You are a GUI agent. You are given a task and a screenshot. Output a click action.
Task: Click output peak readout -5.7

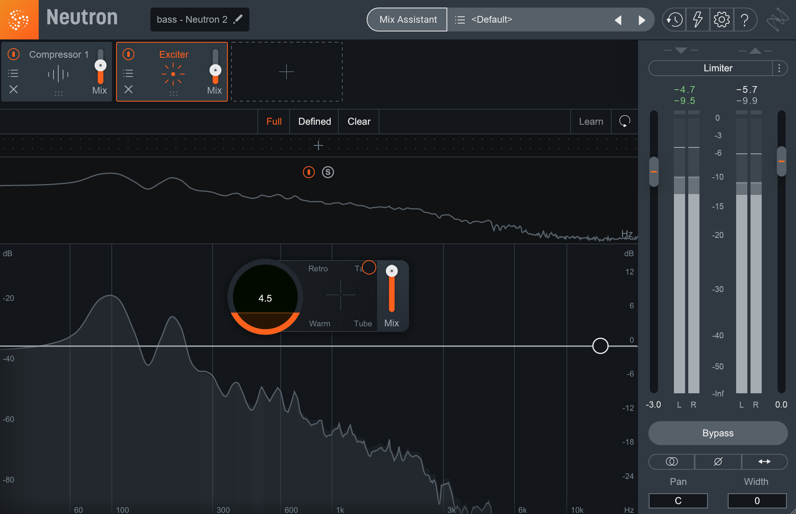pos(747,90)
